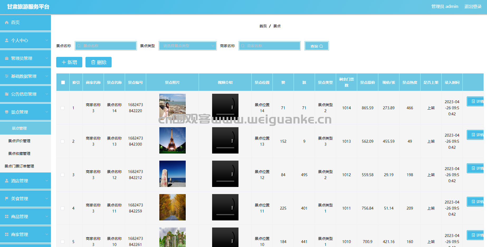
Task: Expand the 酒店管理 menu chevron
Action: 47,181
